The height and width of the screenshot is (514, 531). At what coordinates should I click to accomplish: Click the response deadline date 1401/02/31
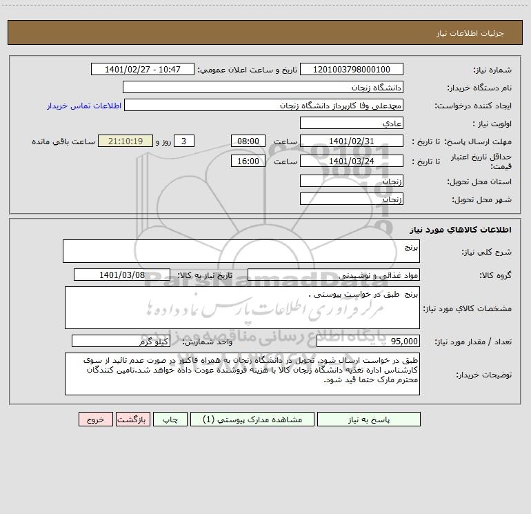[352, 141]
